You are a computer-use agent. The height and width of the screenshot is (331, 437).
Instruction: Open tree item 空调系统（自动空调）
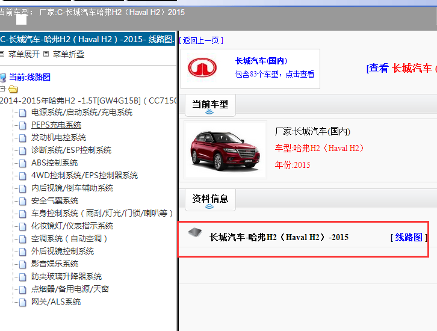[x=69, y=238]
